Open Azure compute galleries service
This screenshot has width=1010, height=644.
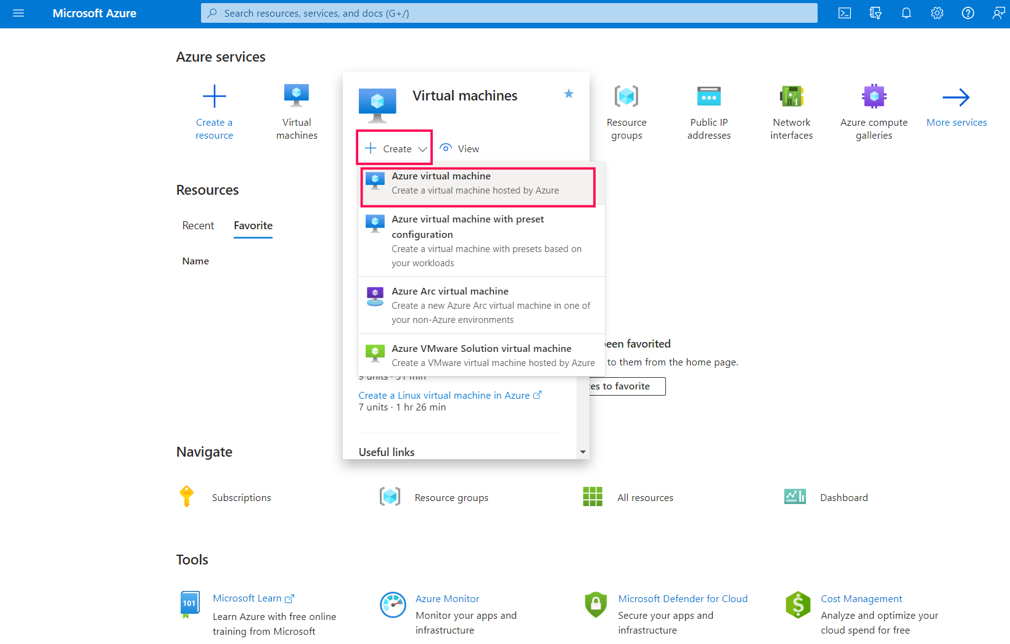873,112
